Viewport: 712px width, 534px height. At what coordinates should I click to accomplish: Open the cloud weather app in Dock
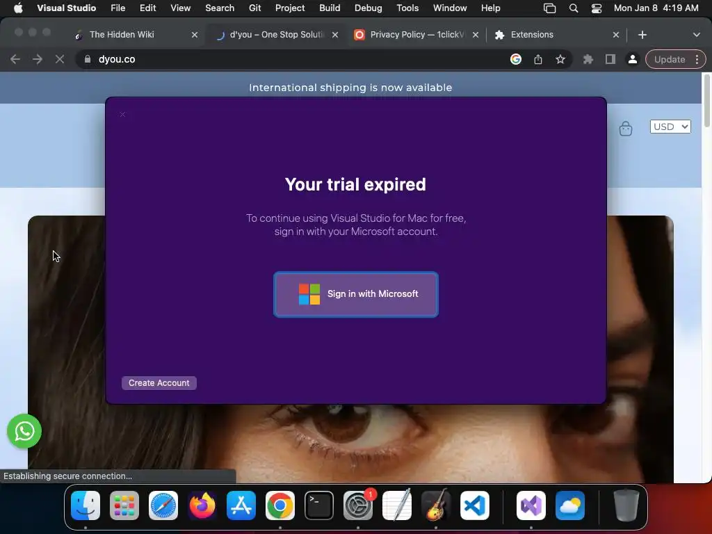(x=570, y=505)
